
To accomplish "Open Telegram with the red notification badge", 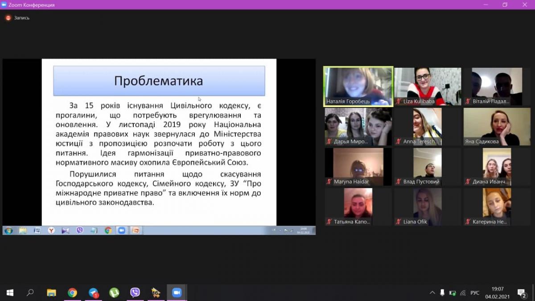I will point(93,293).
